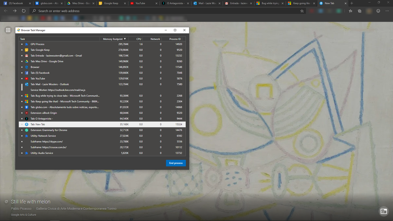Open a new browser tab
This screenshot has width=393, height=221.
[352, 3]
